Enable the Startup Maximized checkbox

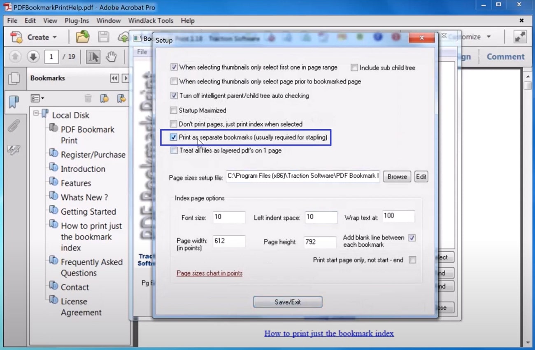[174, 110]
